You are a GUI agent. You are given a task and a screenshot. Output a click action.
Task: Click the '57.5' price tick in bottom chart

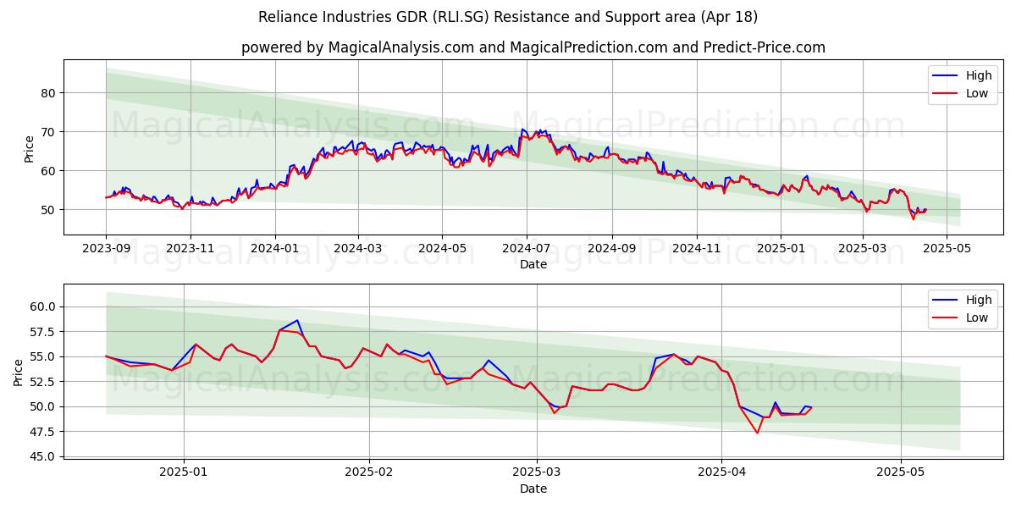point(44,332)
